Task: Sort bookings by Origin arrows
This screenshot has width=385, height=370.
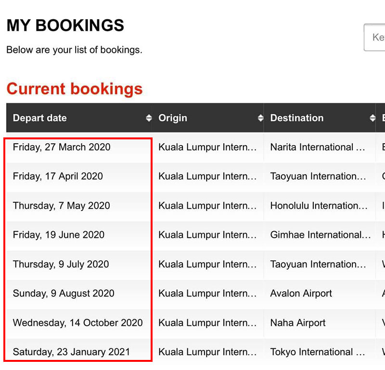Action: pos(260,118)
